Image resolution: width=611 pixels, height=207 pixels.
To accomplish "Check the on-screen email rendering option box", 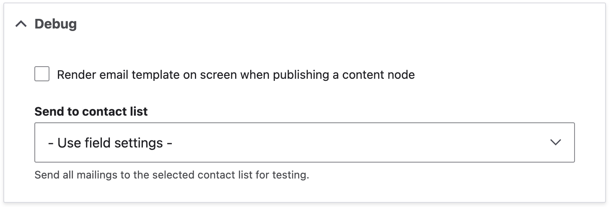I will pos(42,75).
